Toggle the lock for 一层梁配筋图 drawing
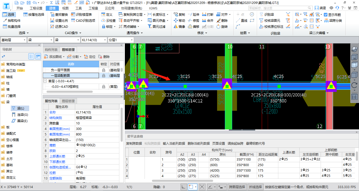Viewport: 359px width, 191px height. click(104, 75)
